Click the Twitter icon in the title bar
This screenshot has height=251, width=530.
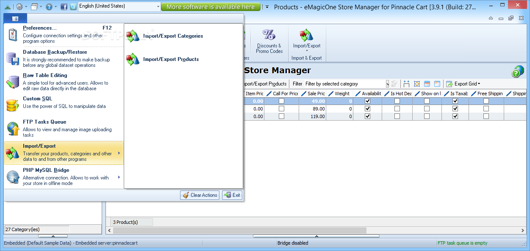click(73, 7)
